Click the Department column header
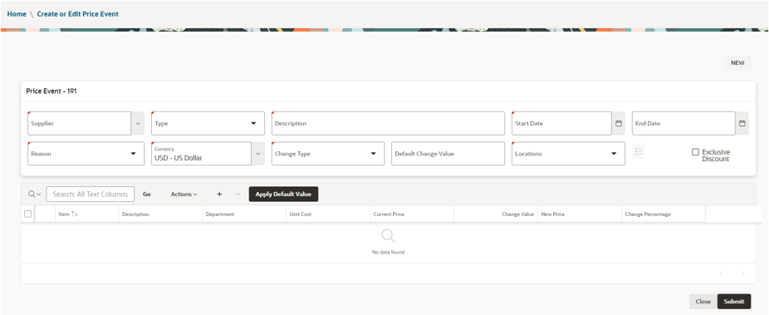Screen dimensions: 769x315 [x=220, y=214]
